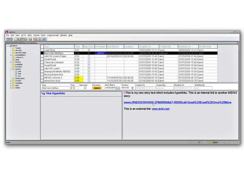
Task: Click the Presenter column header
Action: [100, 47]
